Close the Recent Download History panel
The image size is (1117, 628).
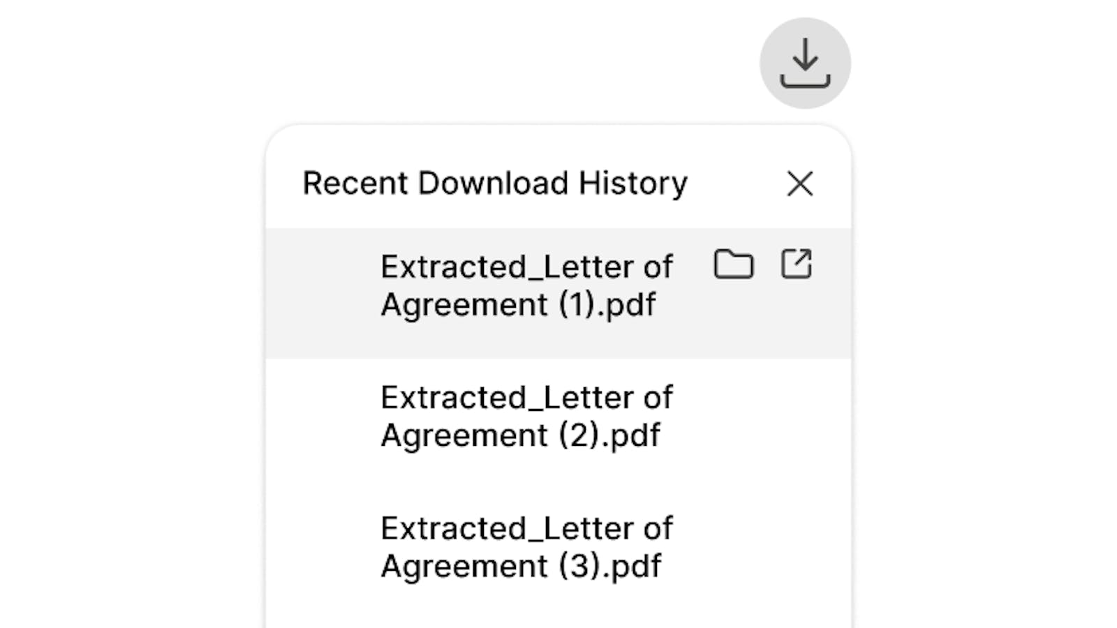[x=799, y=184]
